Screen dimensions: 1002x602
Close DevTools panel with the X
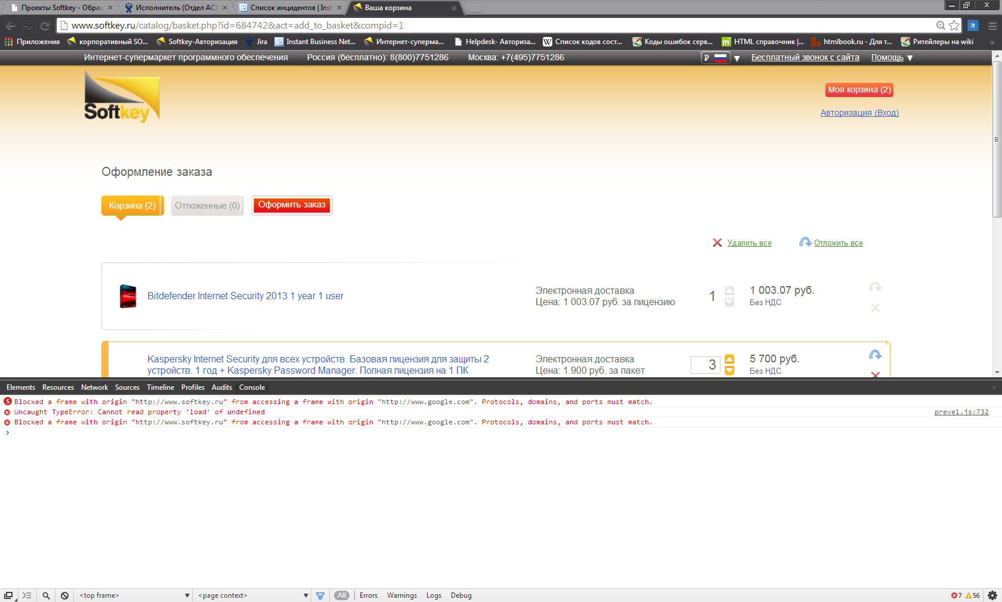click(x=994, y=387)
